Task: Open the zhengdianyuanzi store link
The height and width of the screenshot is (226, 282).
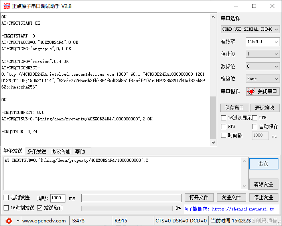Action: (230, 209)
